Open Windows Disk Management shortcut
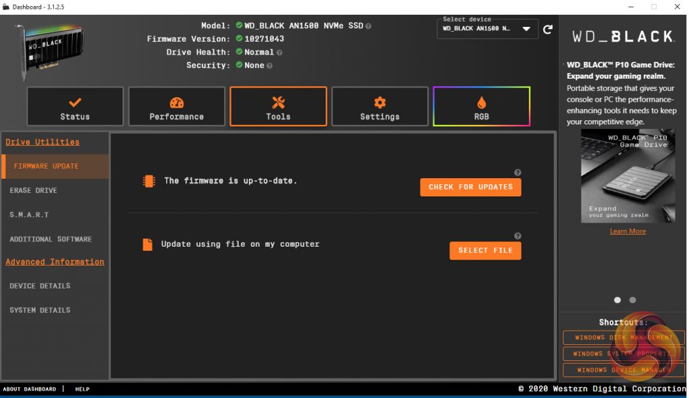This screenshot has height=398, width=689. 624,337
